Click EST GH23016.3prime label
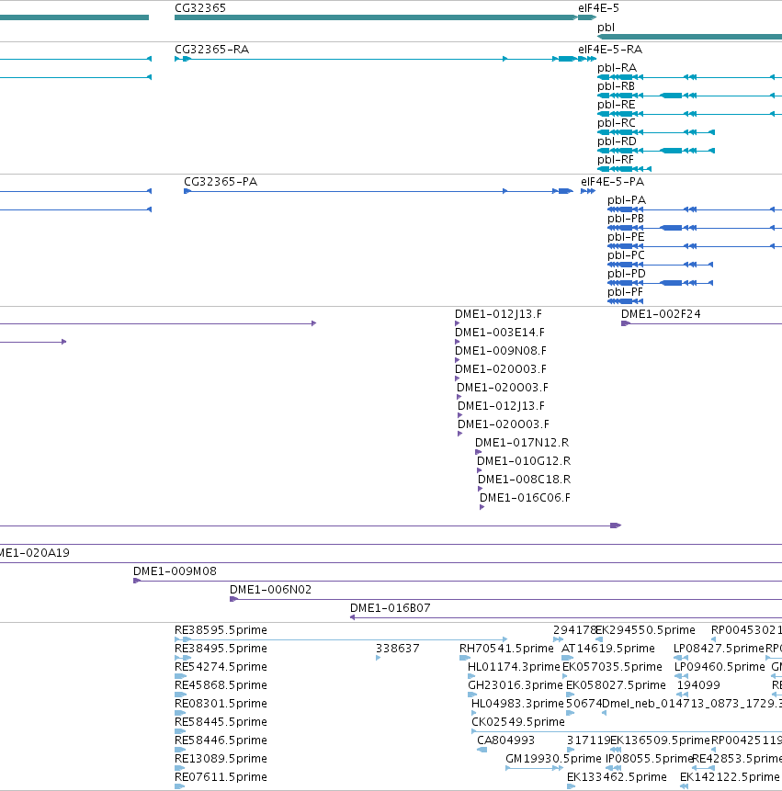 pos(516,685)
